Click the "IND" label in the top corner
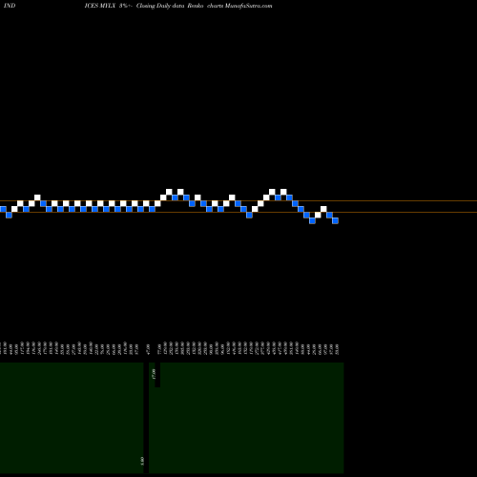 coord(10,6)
